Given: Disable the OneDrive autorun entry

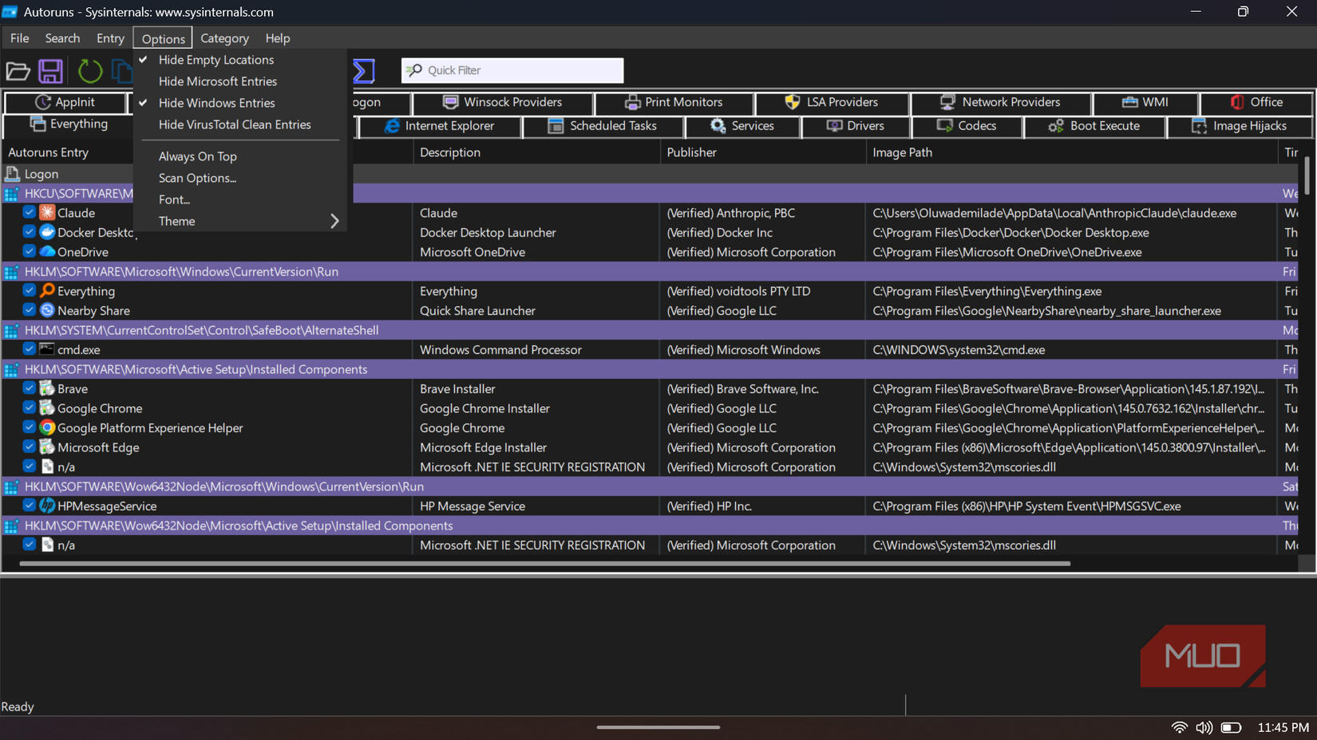Looking at the screenshot, I should point(29,251).
